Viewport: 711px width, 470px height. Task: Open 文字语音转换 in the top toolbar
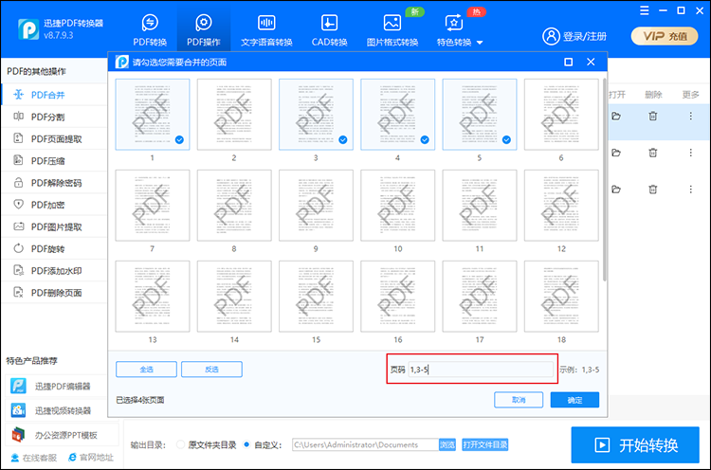tap(266, 30)
